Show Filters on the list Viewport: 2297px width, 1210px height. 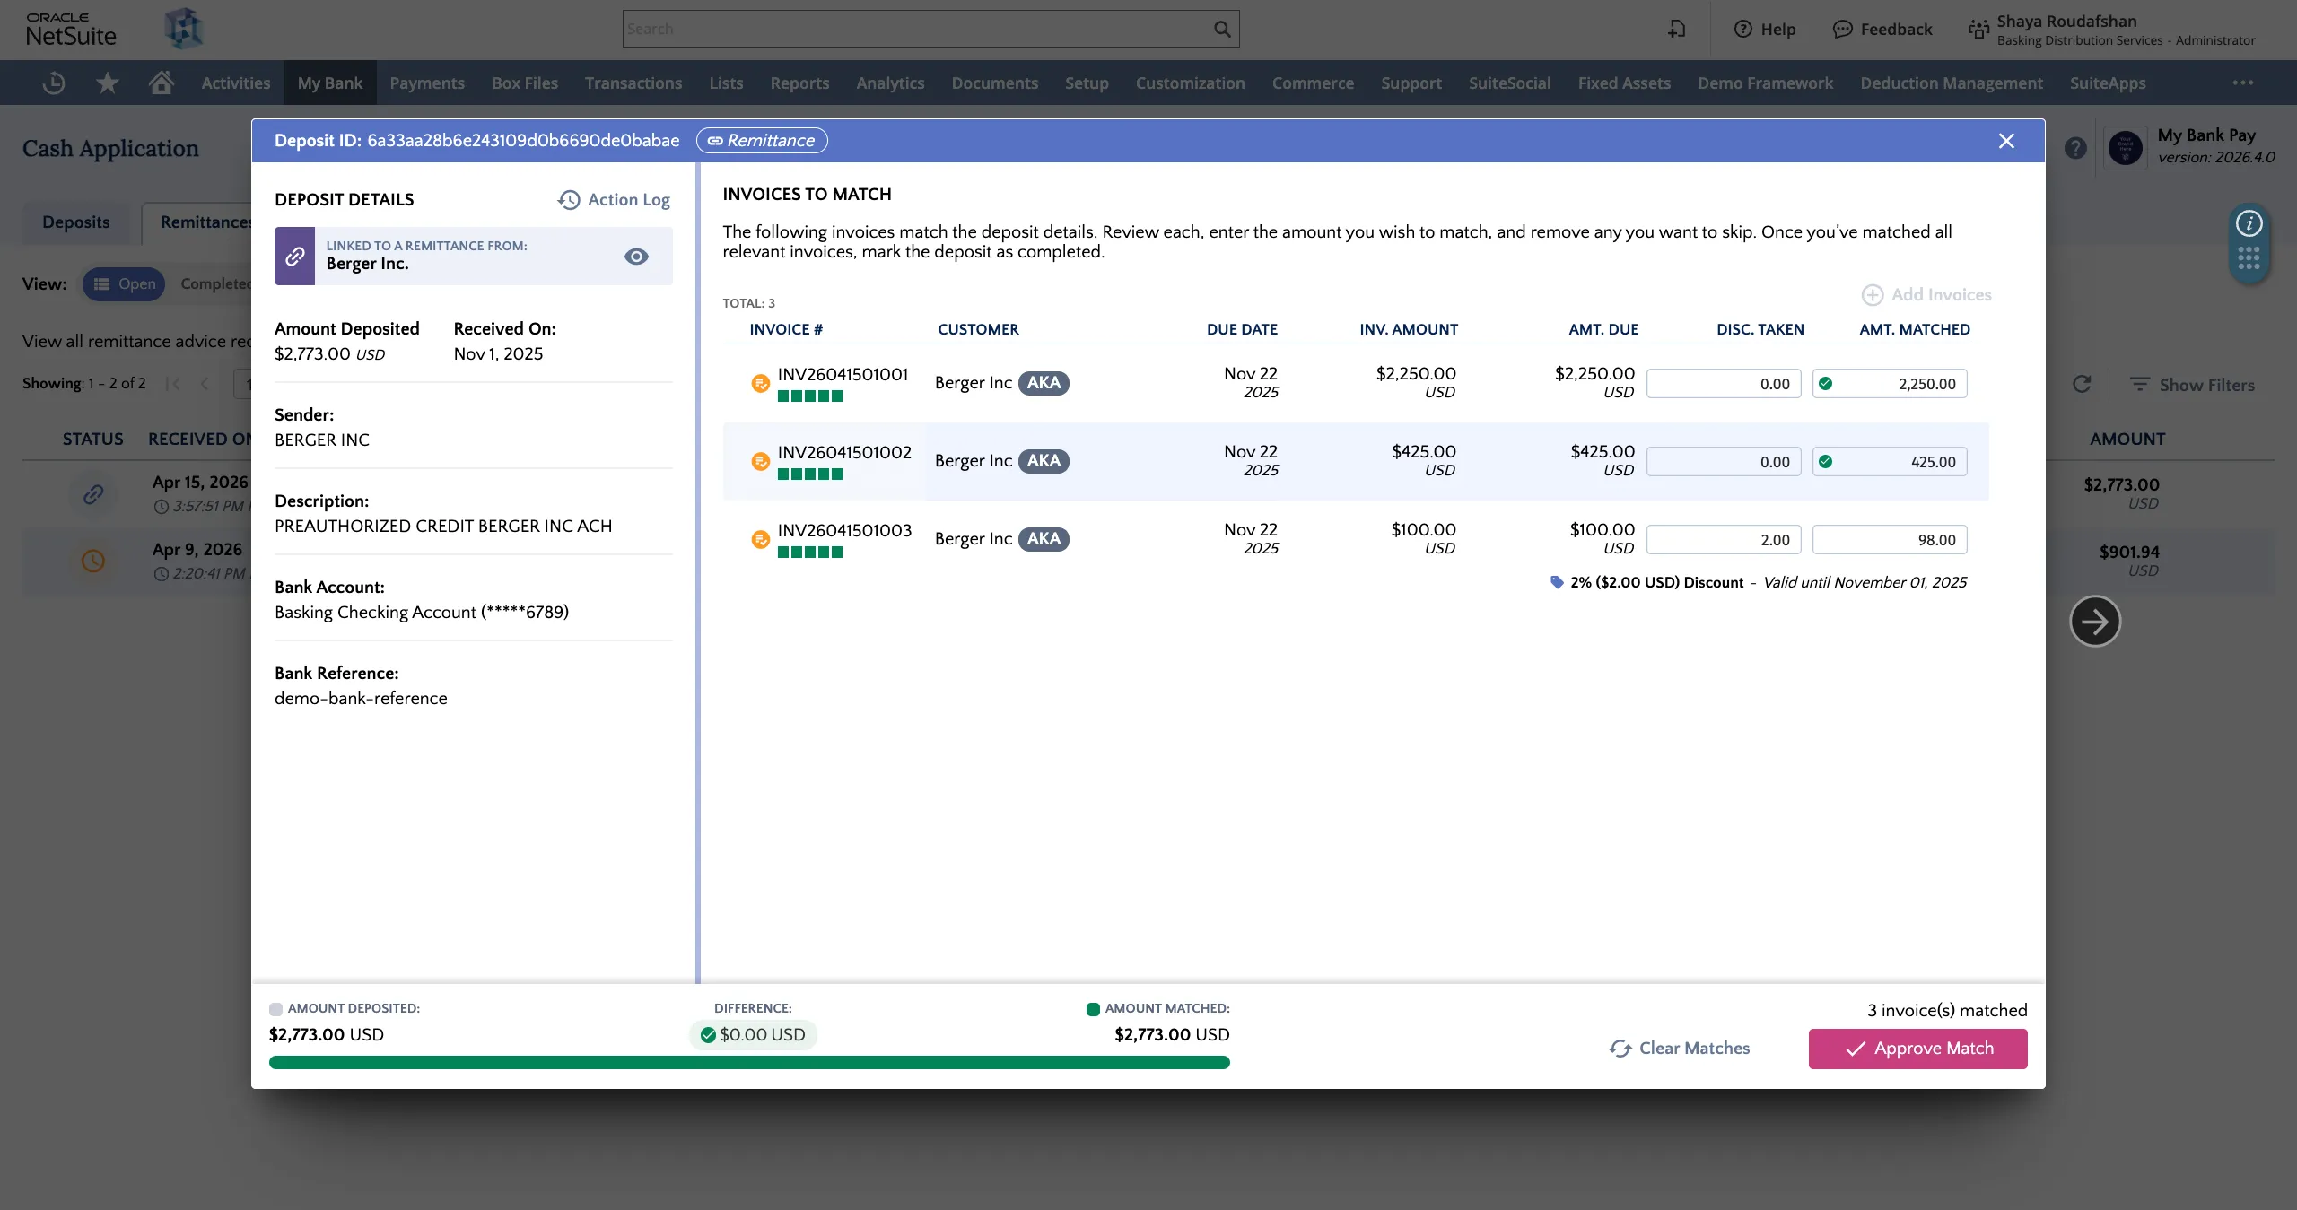click(2192, 384)
